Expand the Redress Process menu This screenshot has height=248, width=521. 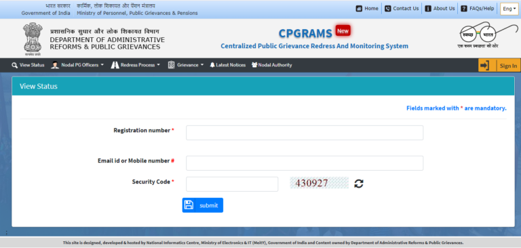(x=135, y=65)
